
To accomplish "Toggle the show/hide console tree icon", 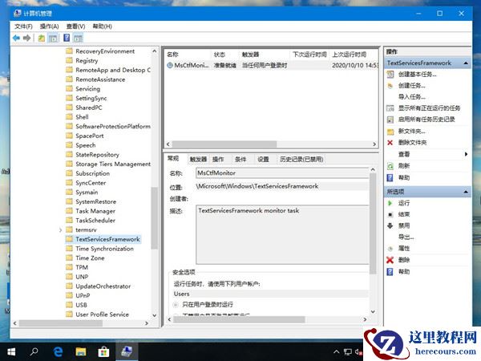I will point(53,38).
